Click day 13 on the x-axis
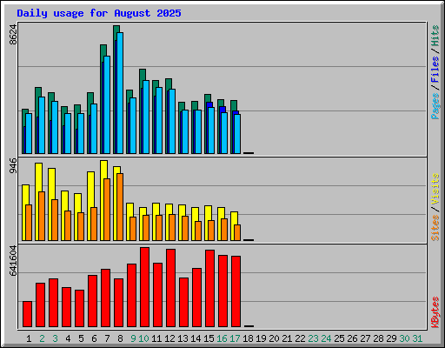This screenshot has width=445, height=348. click(x=183, y=338)
